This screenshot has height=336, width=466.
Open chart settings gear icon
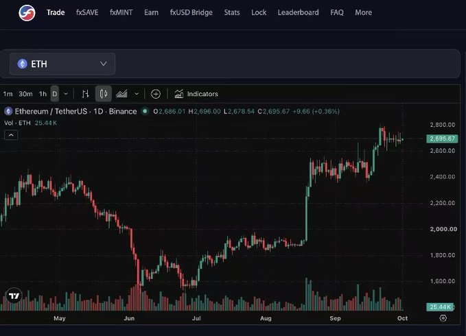point(443,318)
